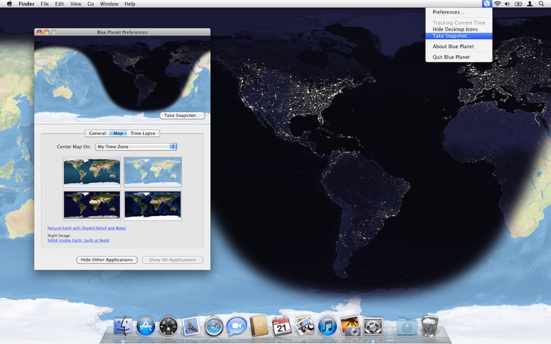Open the Wi-Fi status menu icon
Image resolution: width=551 pixels, height=344 pixels.
pos(497,3)
